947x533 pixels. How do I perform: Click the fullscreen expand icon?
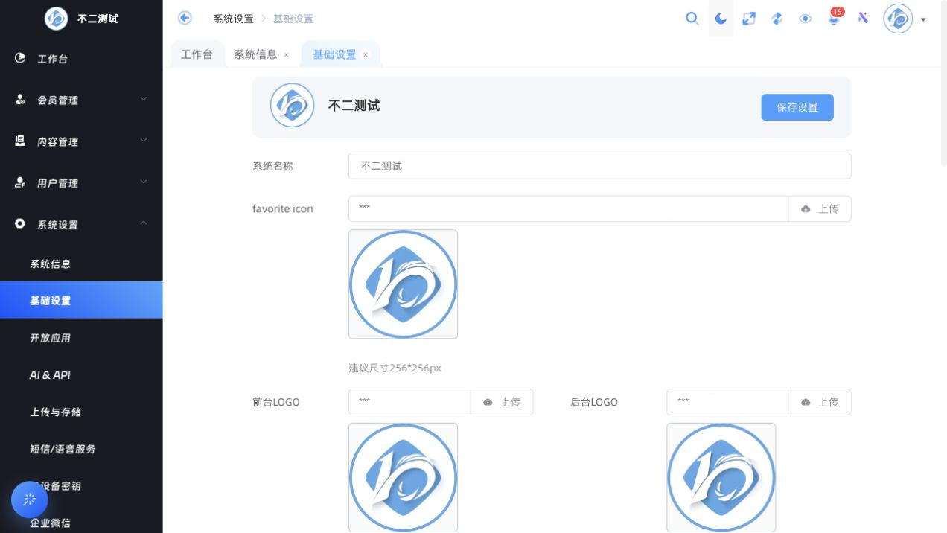[x=749, y=19]
